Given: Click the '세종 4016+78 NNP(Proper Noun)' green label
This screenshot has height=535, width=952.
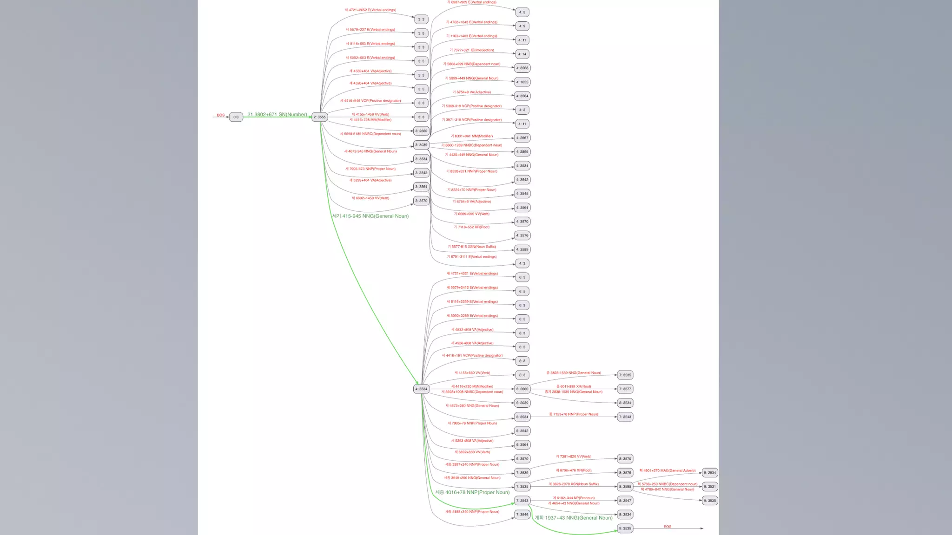Looking at the screenshot, I should [x=472, y=492].
